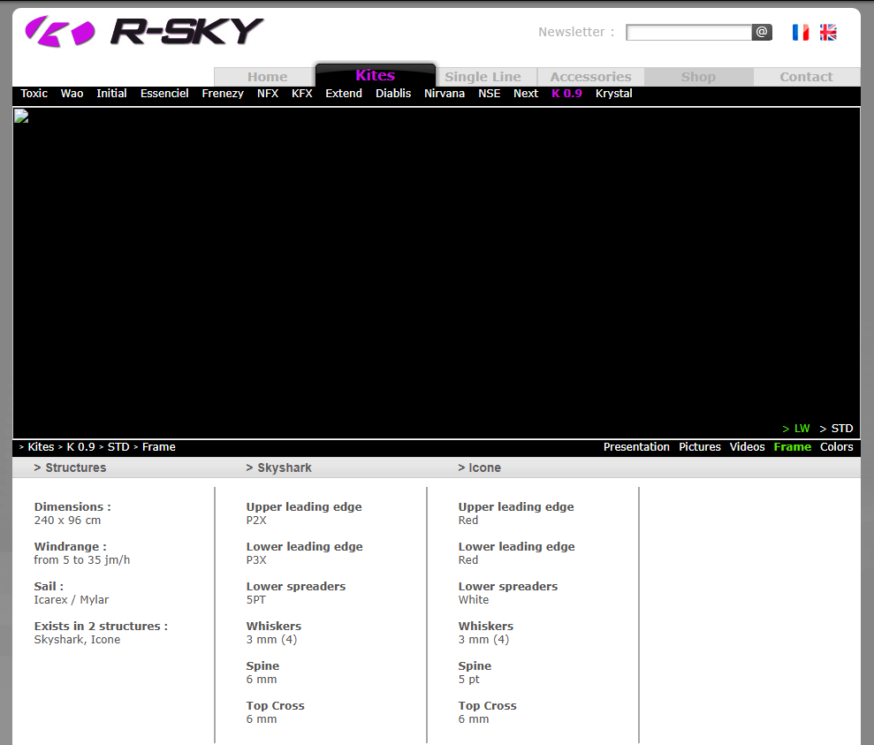Switch to the STD version
This screenshot has height=745, width=874.
pos(837,429)
